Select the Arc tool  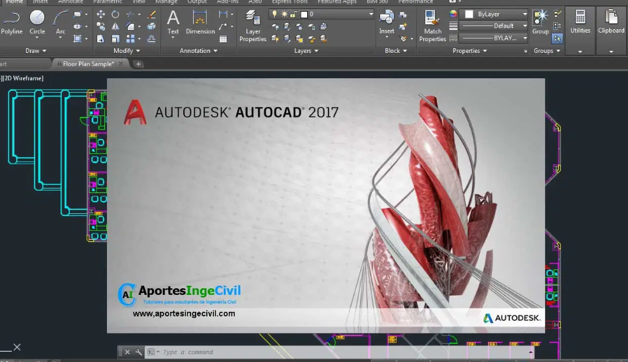tap(61, 21)
